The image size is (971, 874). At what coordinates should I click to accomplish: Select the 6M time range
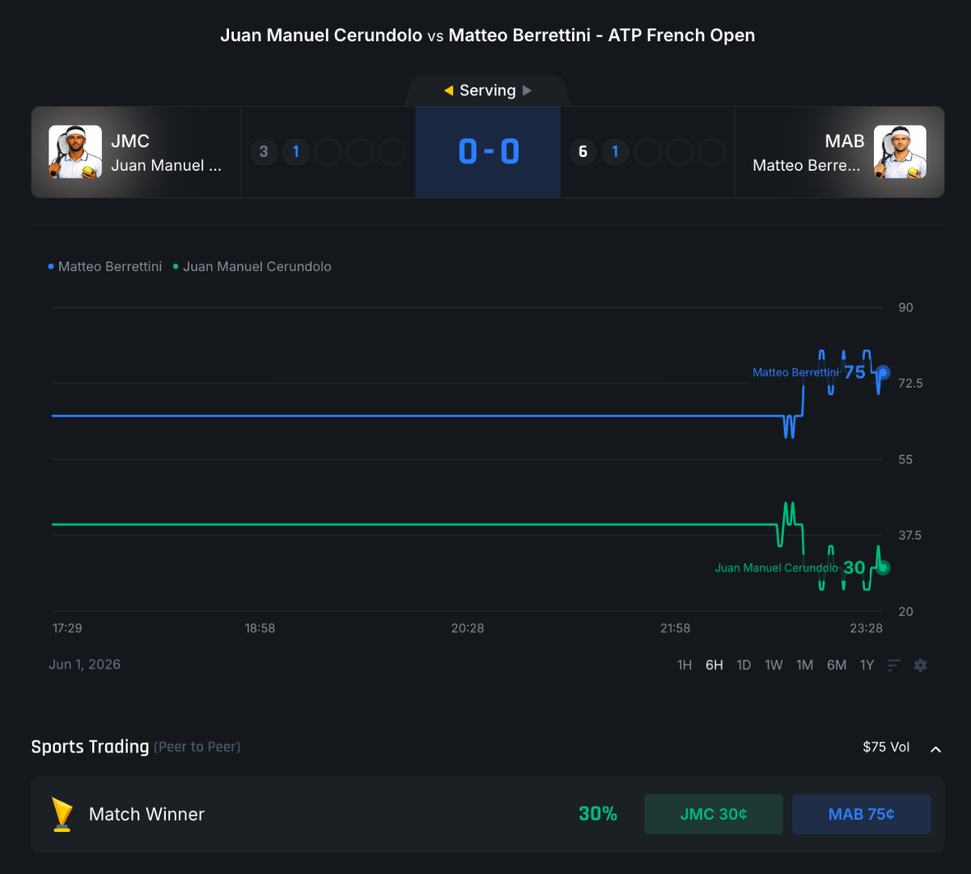pos(837,665)
